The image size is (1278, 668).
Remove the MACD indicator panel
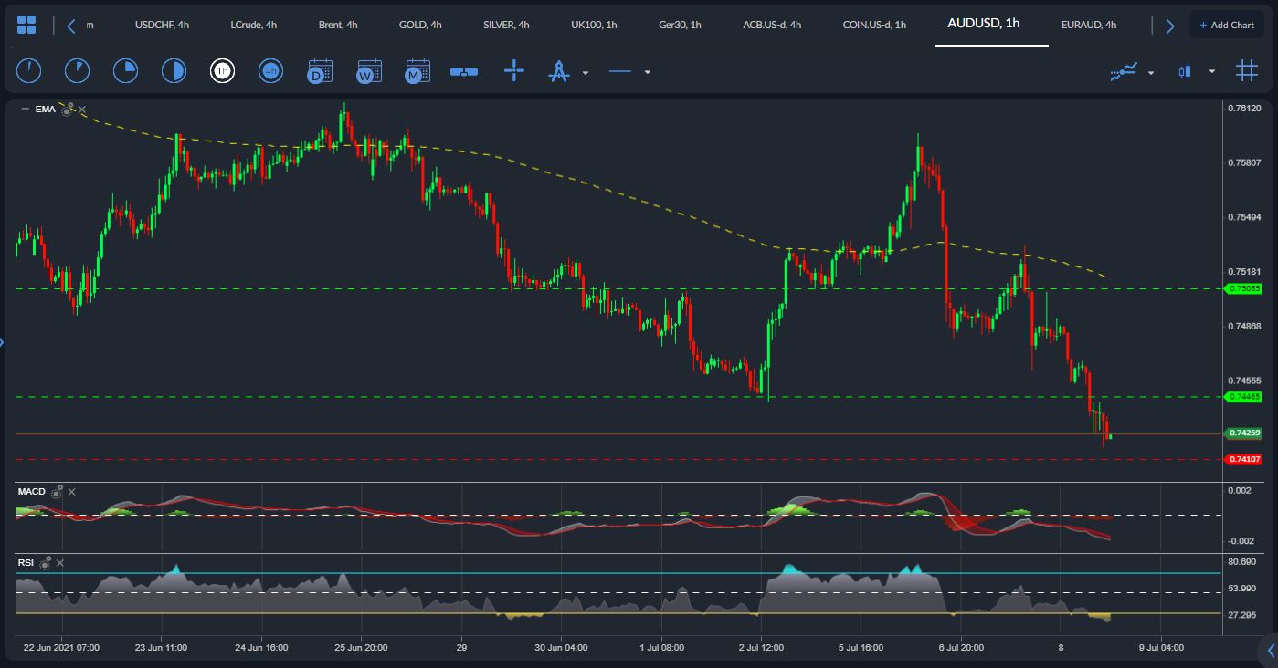click(71, 492)
